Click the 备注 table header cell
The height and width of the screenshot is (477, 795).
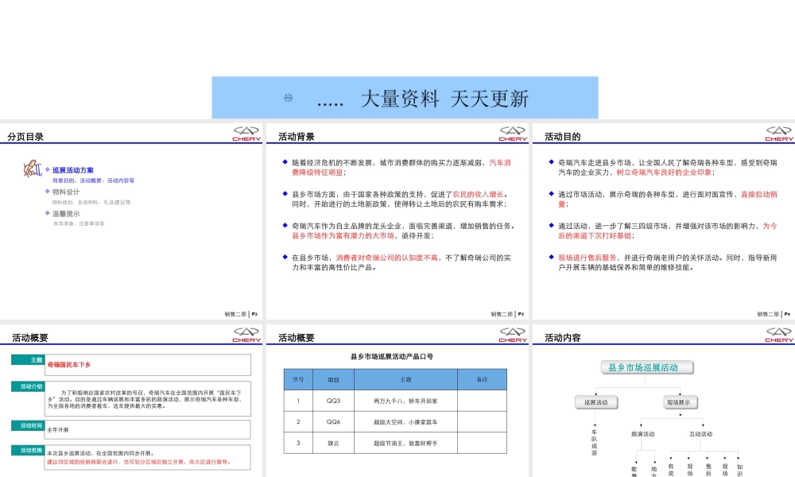tap(483, 380)
